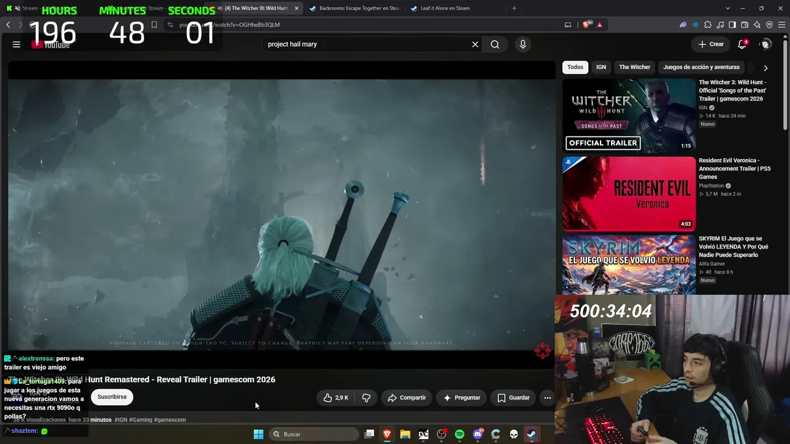Viewport: 790px width, 444px height.
Task: Click the install/cast screen icon in address bar
Action: pyautogui.click(x=568, y=25)
